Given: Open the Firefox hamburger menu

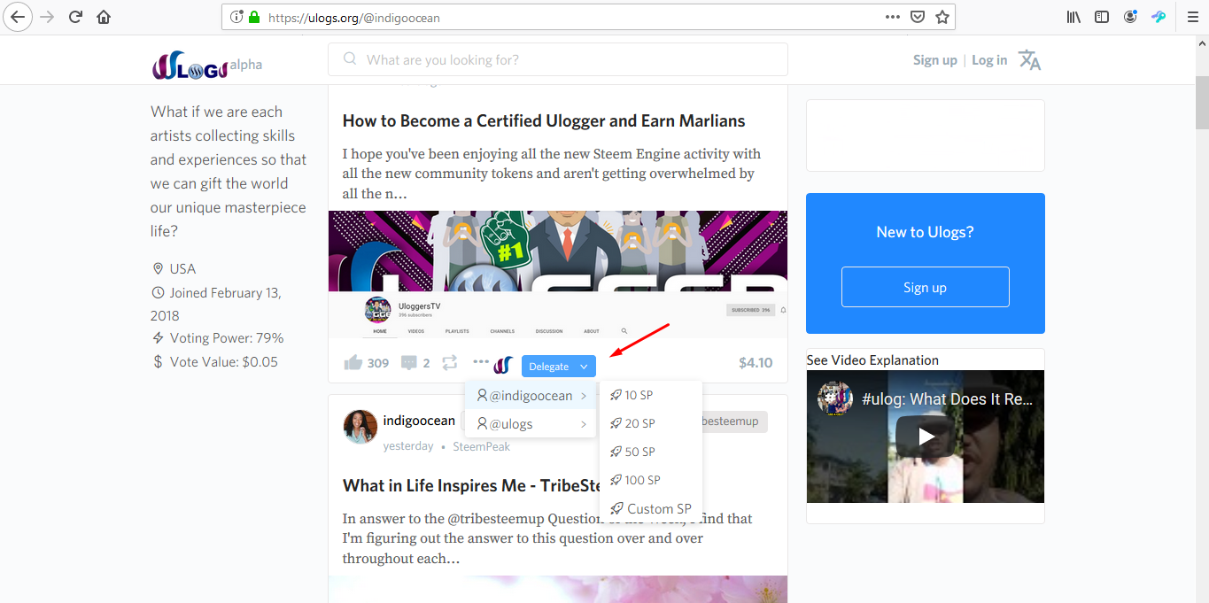Looking at the screenshot, I should click(x=1192, y=17).
